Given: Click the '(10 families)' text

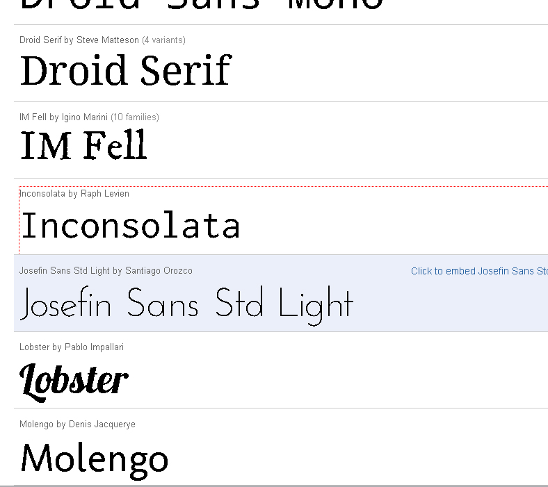Looking at the screenshot, I should pos(135,117).
